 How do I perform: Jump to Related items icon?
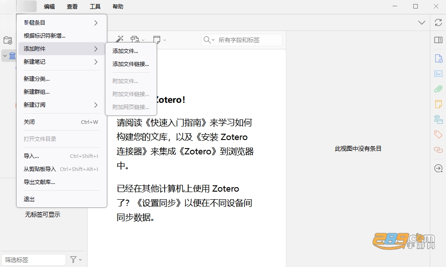click(438, 150)
